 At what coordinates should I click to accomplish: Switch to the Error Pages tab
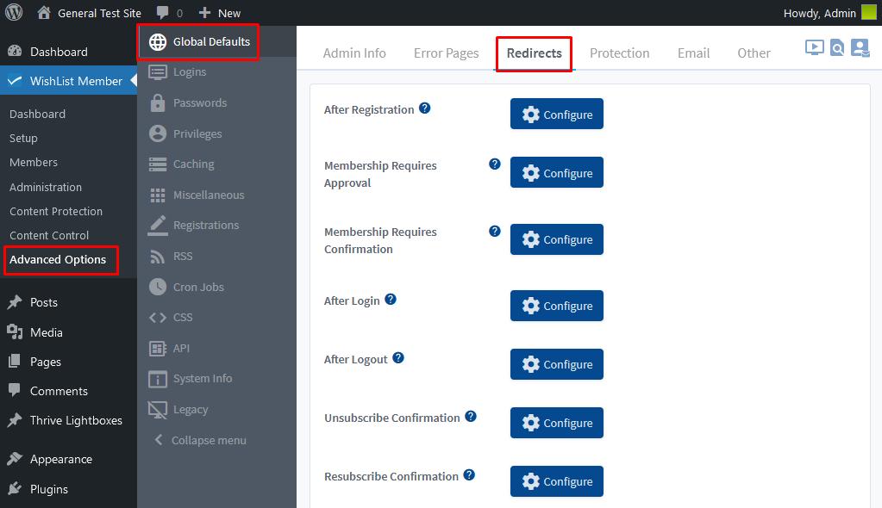(x=446, y=53)
